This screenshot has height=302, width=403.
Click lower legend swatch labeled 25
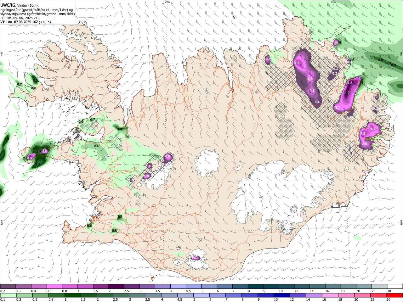[378, 295]
